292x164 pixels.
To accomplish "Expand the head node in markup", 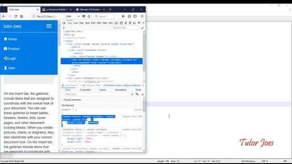I will point(64,38).
